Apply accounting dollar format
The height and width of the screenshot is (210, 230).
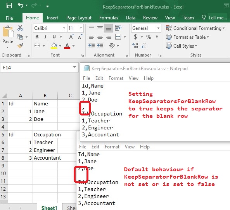(x=135, y=37)
